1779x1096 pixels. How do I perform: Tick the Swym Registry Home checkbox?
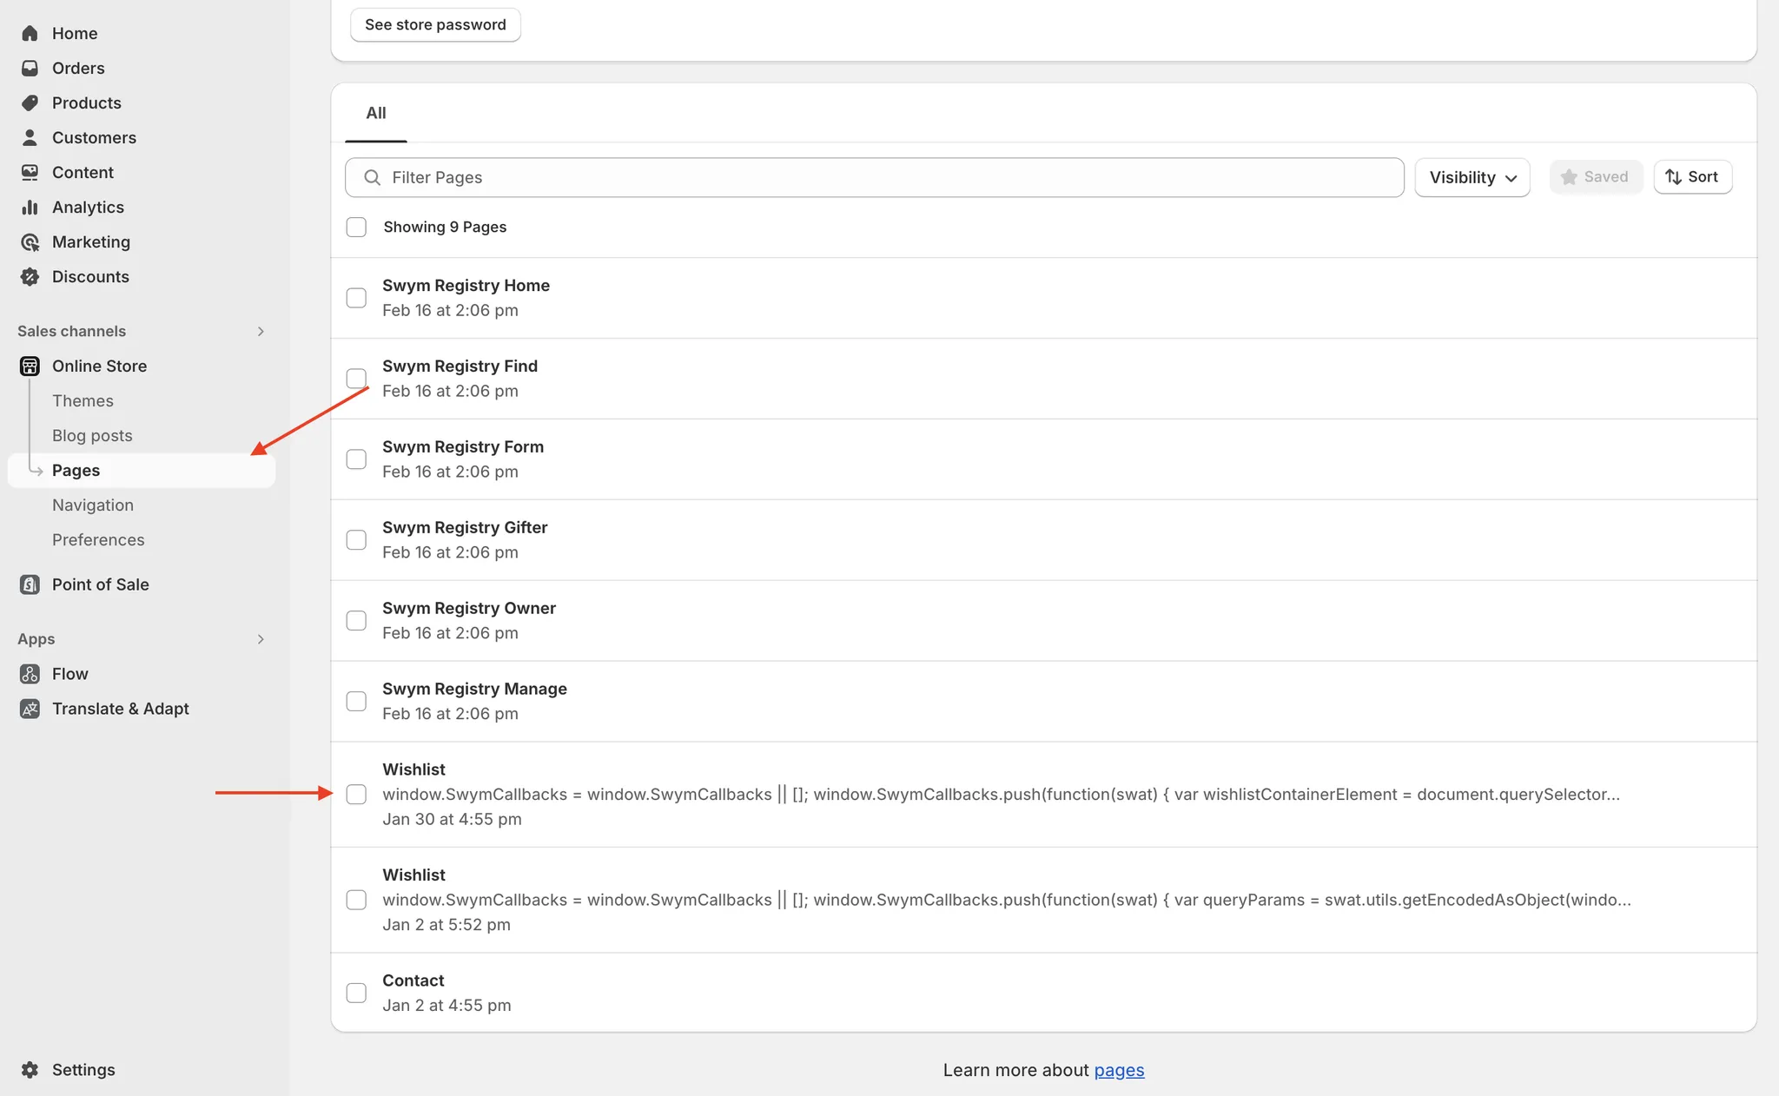pos(356,298)
